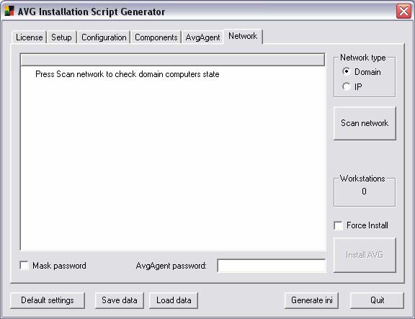Close the AVG Installation Script Generator window
This screenshot has height=319, width=415.
403,12
